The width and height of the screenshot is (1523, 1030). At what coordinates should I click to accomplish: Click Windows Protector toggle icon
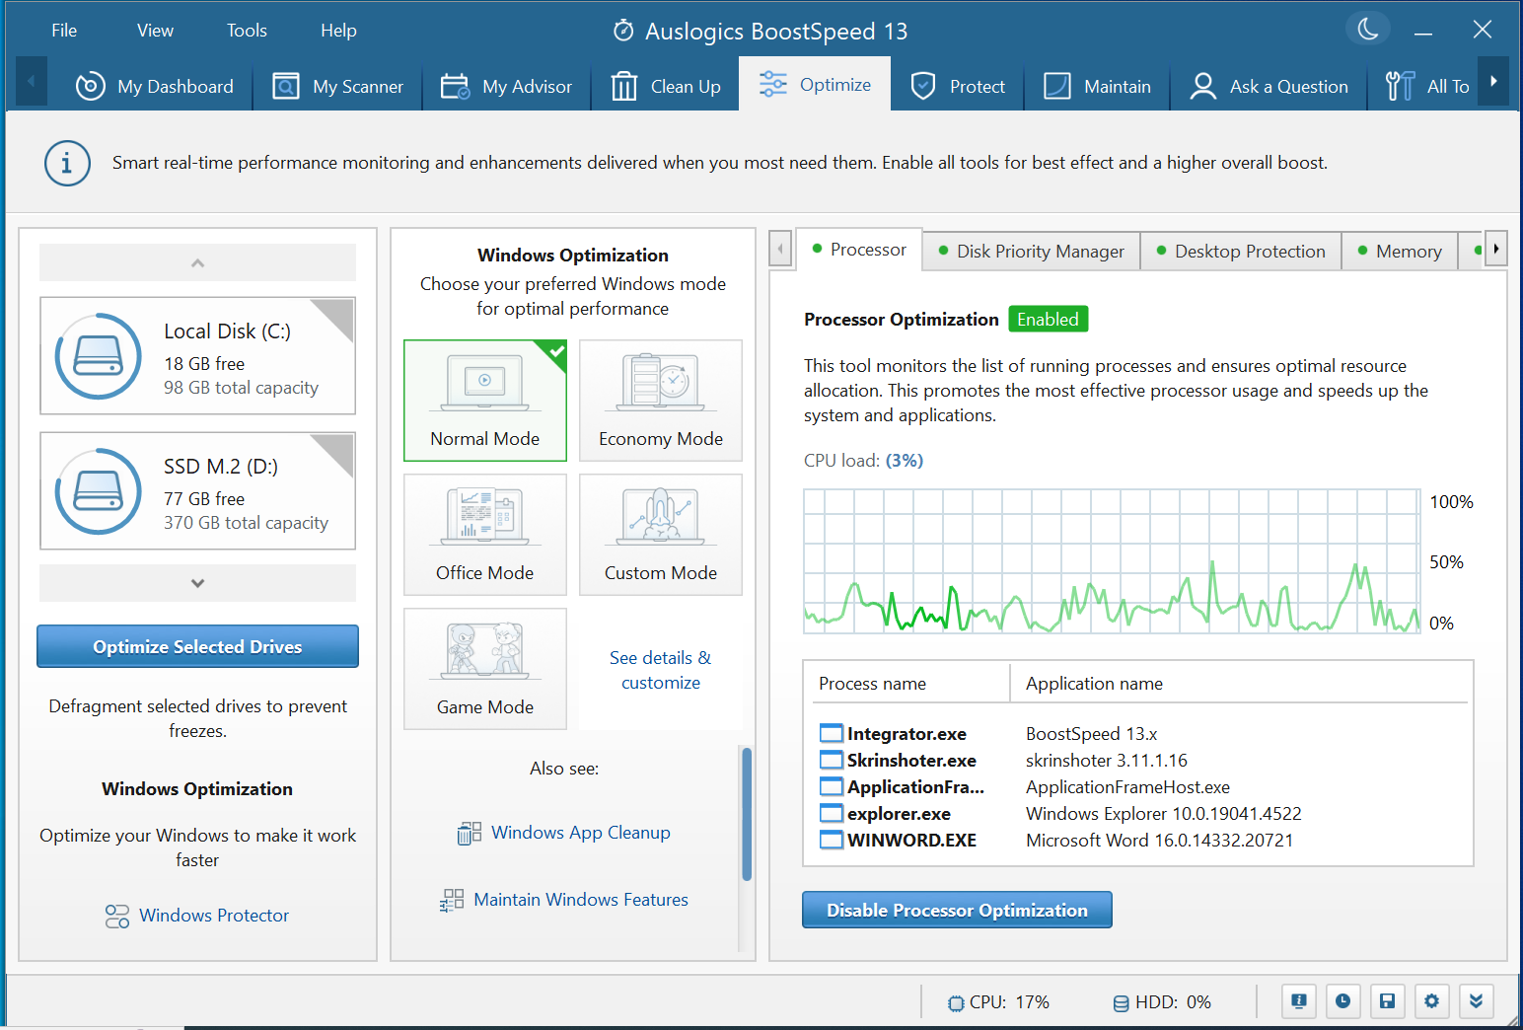[x=117, y=917]
